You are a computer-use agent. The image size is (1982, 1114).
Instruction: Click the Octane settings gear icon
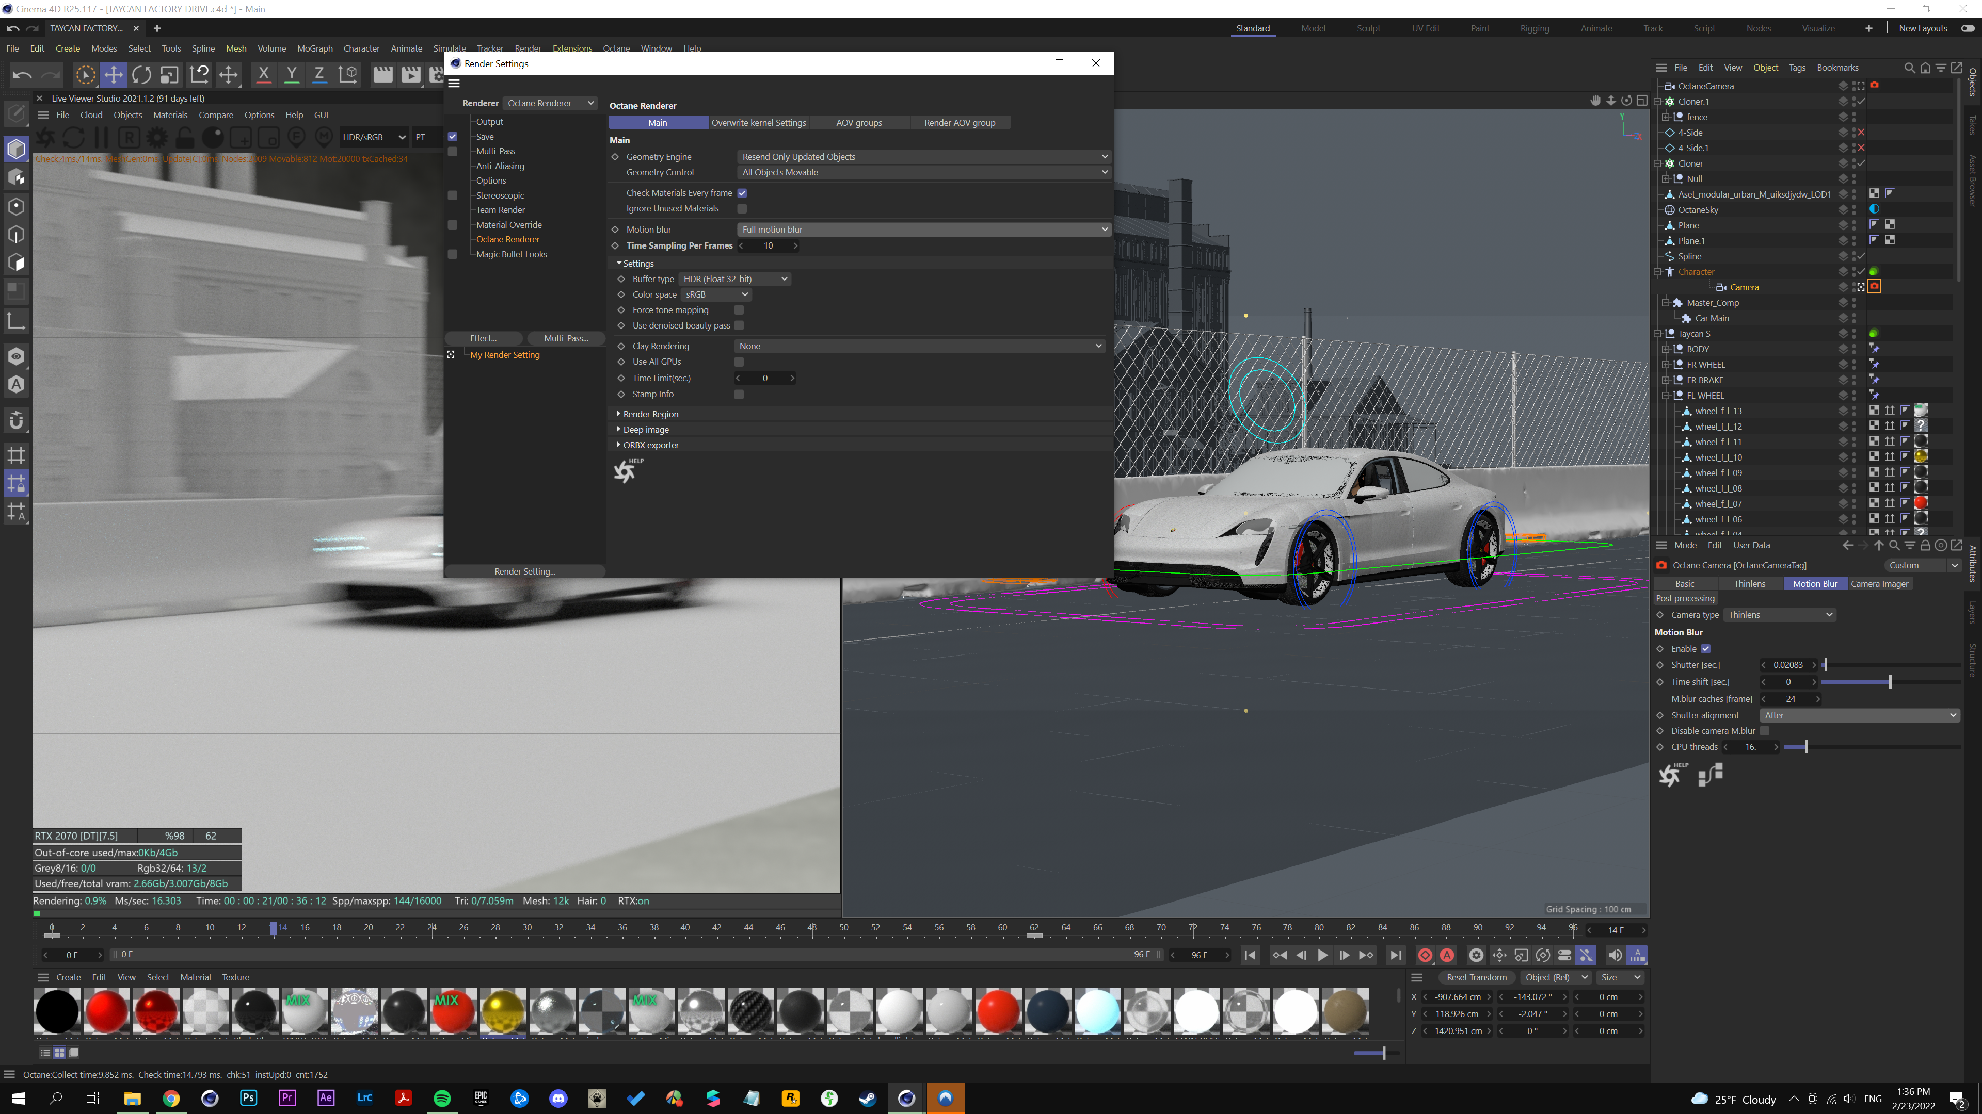click(157, 138)
